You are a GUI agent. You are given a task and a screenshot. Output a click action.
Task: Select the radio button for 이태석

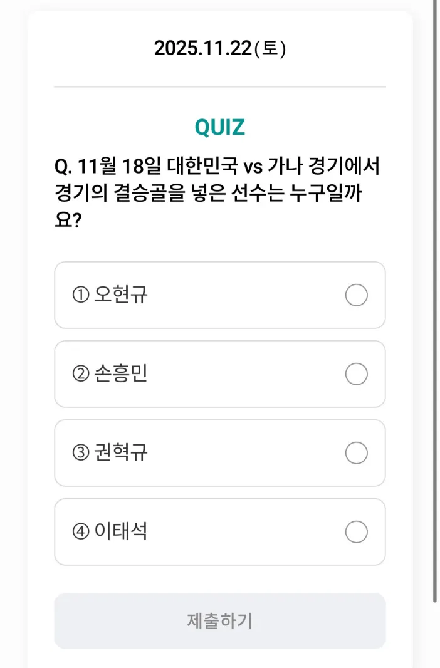356,531
